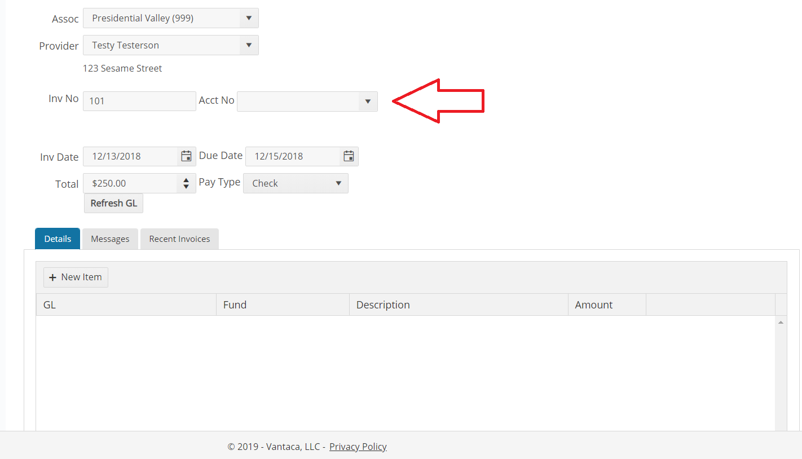
Task: Click the Refresh GL button
Action: coord(113,203)
